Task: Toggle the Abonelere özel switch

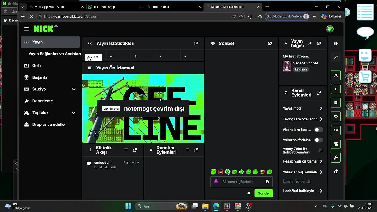Action: [x=318, y=130]
